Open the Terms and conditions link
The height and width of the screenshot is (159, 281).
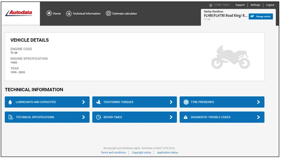pos(113,152)
